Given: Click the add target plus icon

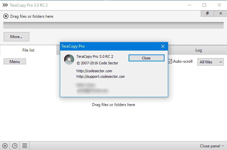Looking at the screenshot, I should (x=5, y=146).
